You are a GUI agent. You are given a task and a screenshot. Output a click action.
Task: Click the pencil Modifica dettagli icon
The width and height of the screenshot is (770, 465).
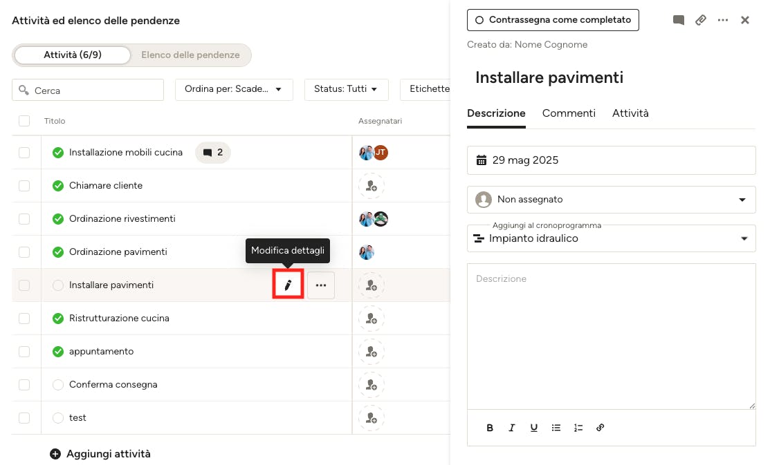288,285
